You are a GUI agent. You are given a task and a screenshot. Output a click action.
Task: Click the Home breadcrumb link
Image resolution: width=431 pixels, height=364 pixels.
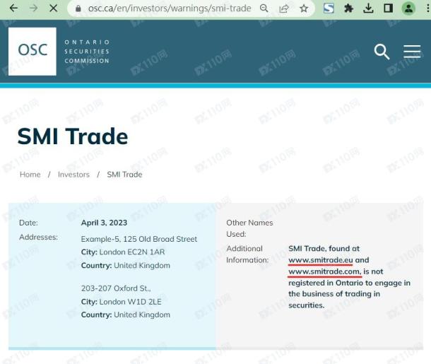30,175
